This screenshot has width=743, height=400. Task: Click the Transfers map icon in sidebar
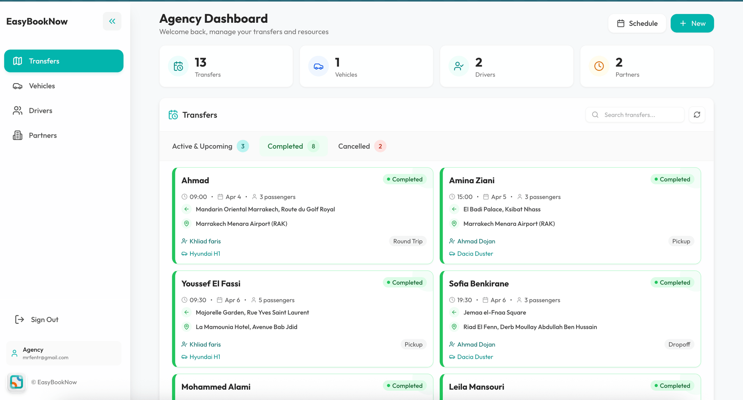tap(17, 61)
